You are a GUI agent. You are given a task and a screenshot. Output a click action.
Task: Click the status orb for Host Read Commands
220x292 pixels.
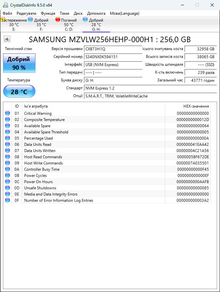[x=8, y=157]
